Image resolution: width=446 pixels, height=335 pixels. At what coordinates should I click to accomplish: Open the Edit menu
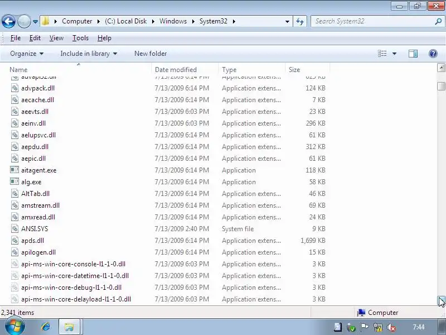[x=35, y=38]
